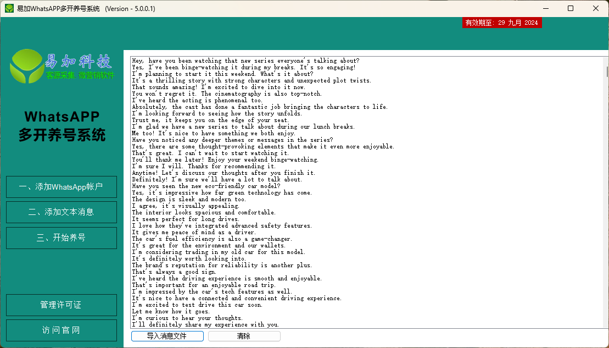Click line "It gives me peace of mind as a driver."
Viewport: 609px width, 348px height.
click(194, 233)
